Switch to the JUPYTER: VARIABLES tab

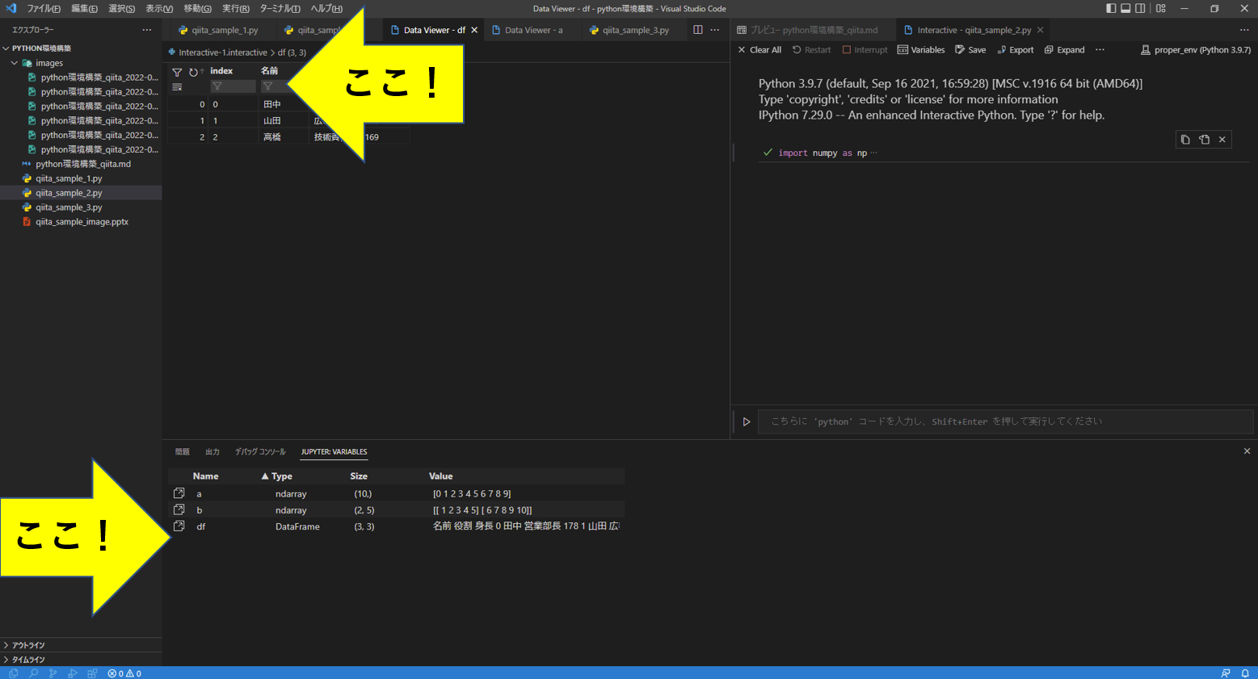(334, 451)
